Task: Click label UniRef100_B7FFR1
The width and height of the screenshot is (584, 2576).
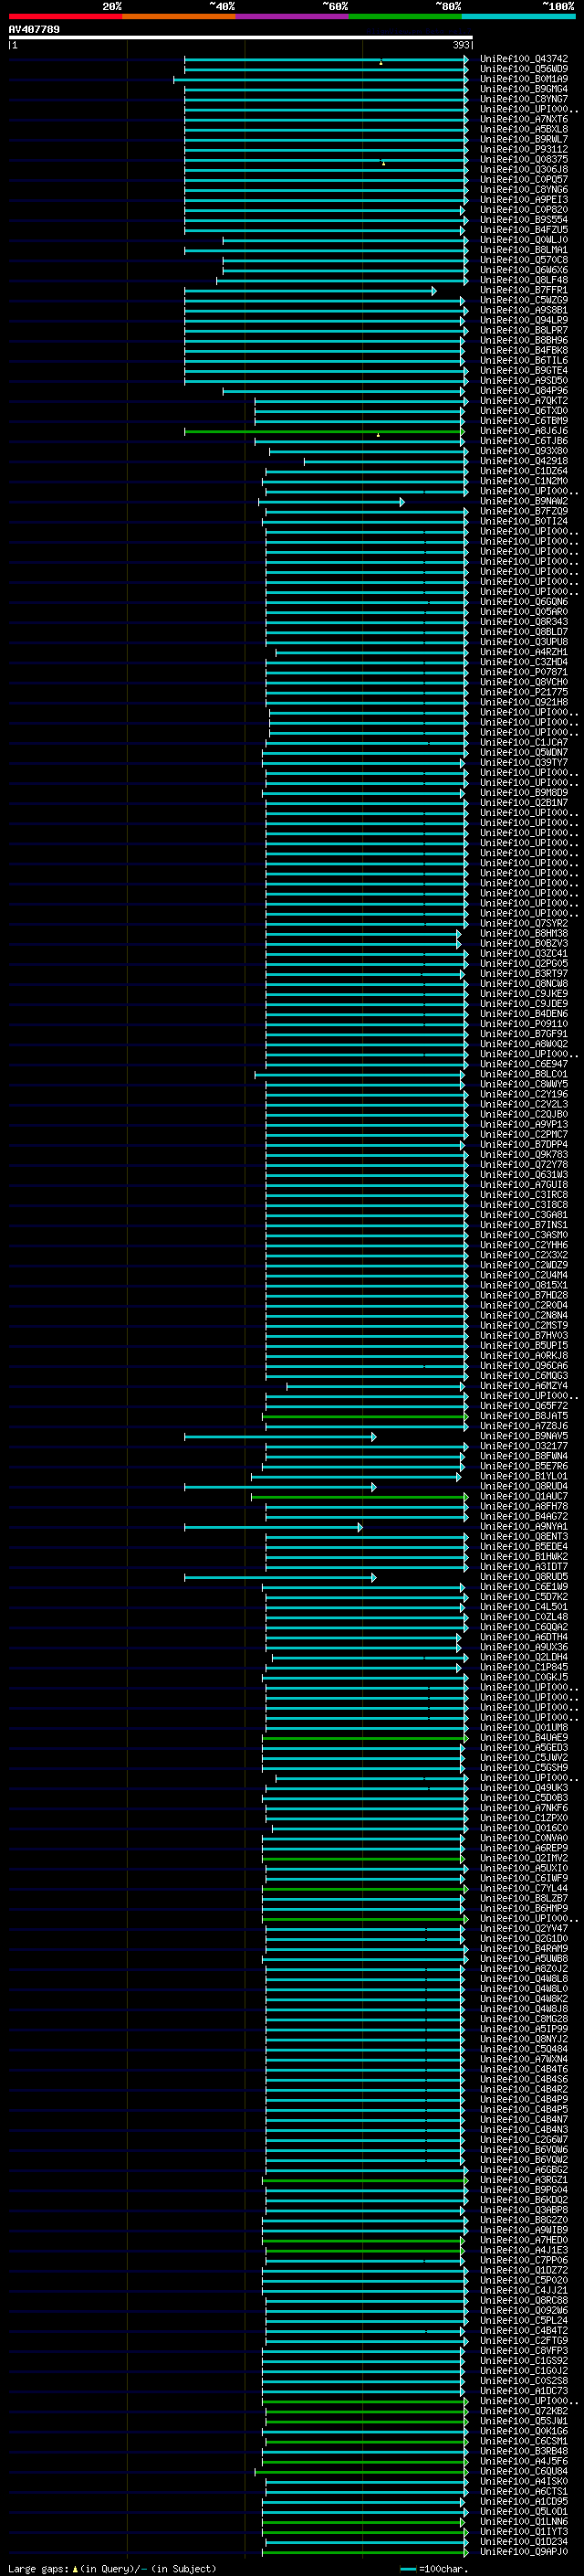Action: [x=524, y=290]
